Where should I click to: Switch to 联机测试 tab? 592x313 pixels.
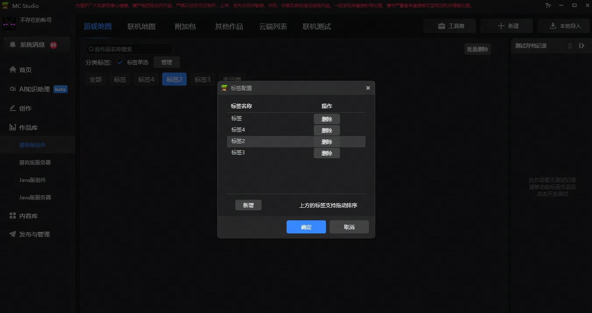(x=317, y=26)
